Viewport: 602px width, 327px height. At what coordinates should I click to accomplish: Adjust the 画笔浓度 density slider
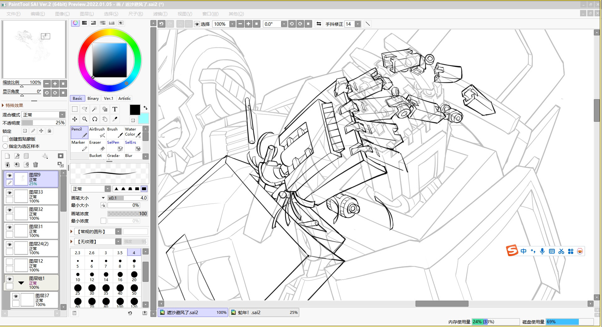point(128,214)
